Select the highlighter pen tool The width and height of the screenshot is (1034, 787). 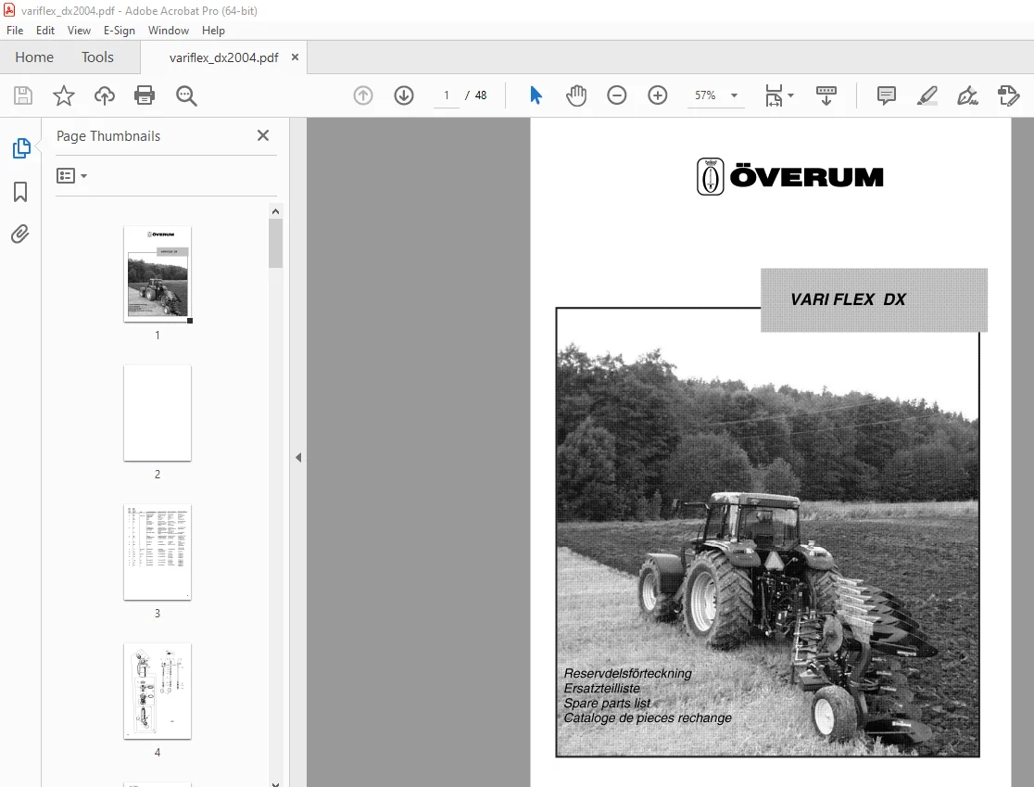[927, 95]
